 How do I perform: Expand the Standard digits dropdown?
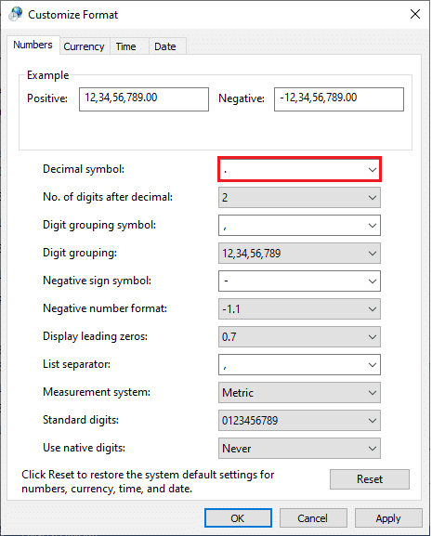click(299, 421)
